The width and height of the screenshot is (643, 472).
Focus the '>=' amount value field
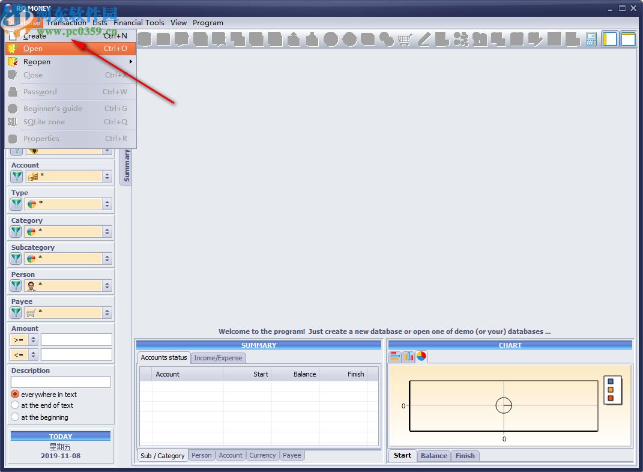point(76,340)
